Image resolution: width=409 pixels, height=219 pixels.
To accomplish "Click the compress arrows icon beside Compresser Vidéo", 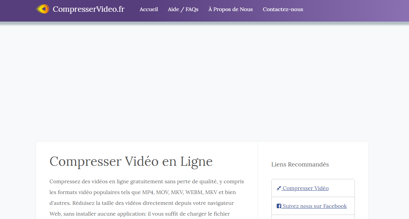I will pos(279,188).
